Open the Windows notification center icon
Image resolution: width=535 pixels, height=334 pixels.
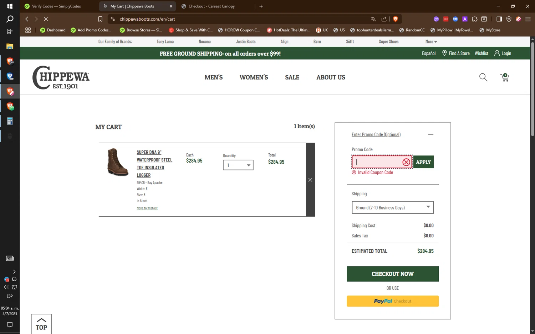click(x=10, y=325)
